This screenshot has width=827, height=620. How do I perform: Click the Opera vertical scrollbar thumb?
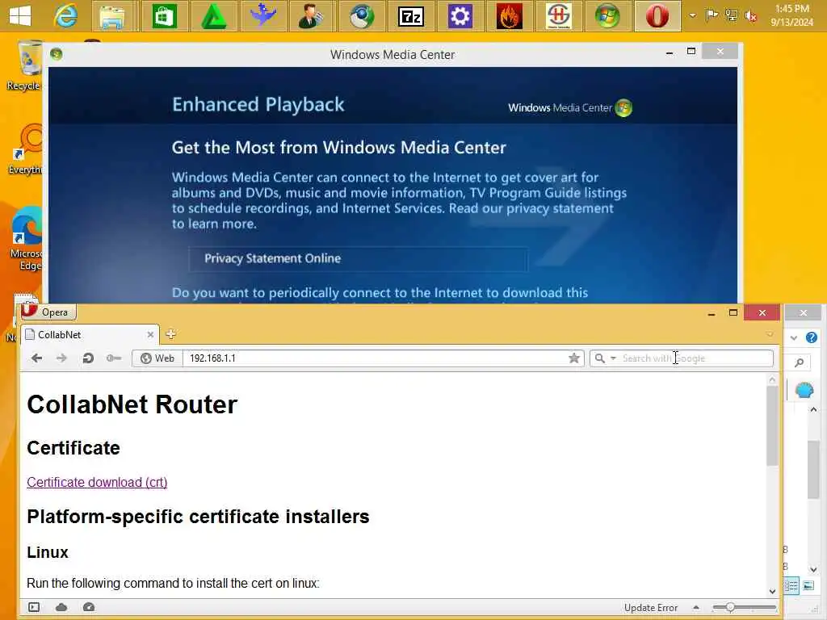(772, 426)
